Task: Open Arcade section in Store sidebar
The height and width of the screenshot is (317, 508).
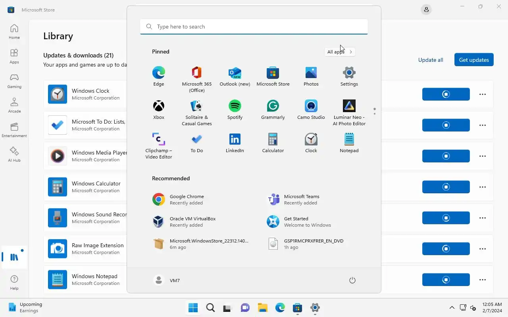Action: [x=14, y=105]
